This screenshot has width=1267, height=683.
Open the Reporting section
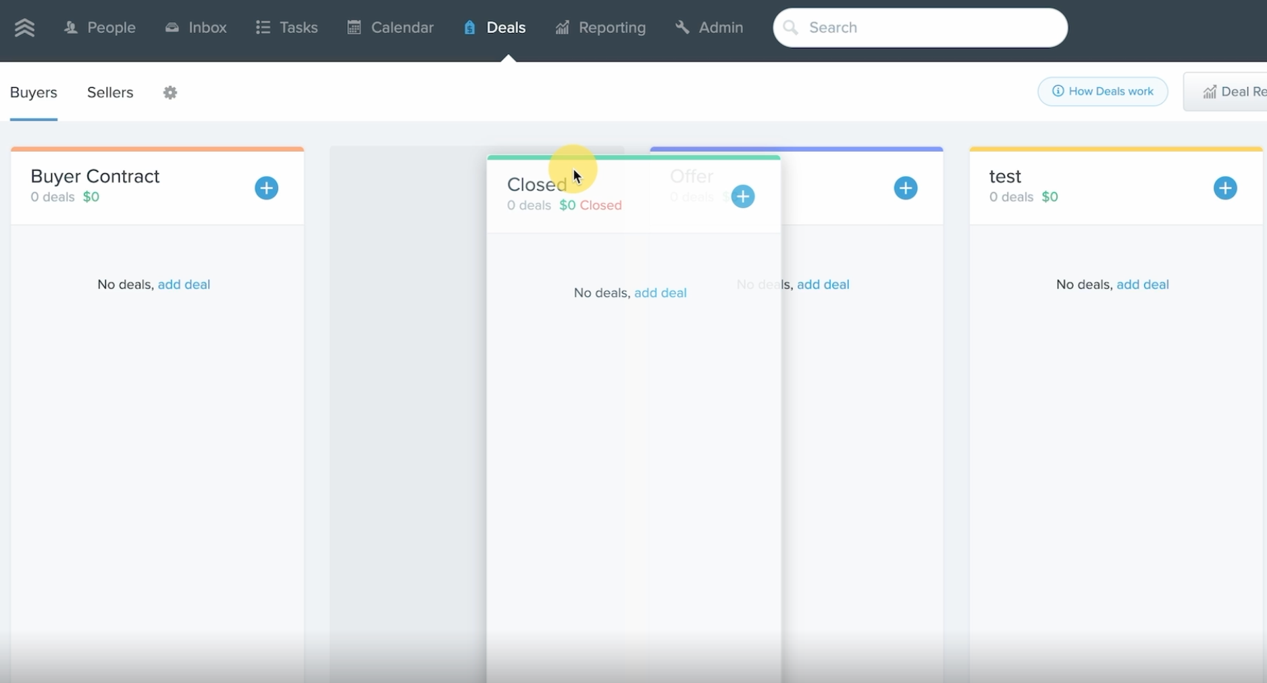tap(600, 28)
